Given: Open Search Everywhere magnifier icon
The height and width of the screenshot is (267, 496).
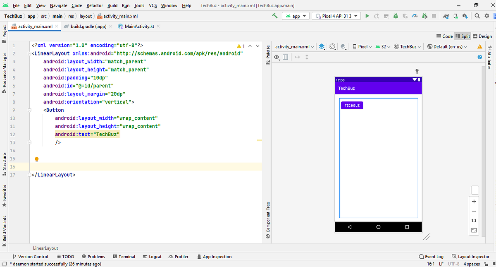Looking at the screenshot, I should coord(476,16).
